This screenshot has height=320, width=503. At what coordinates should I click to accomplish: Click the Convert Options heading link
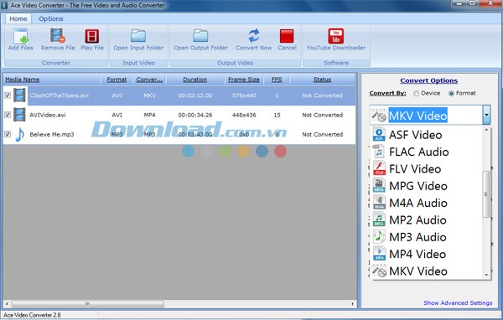click(x=428, y=80)
